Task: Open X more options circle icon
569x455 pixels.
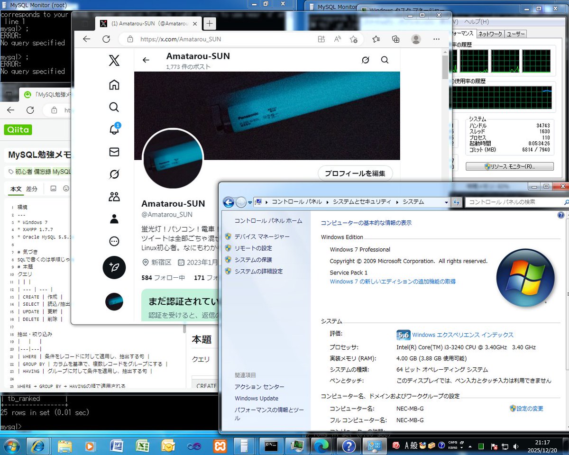Action: click(114, 241)
